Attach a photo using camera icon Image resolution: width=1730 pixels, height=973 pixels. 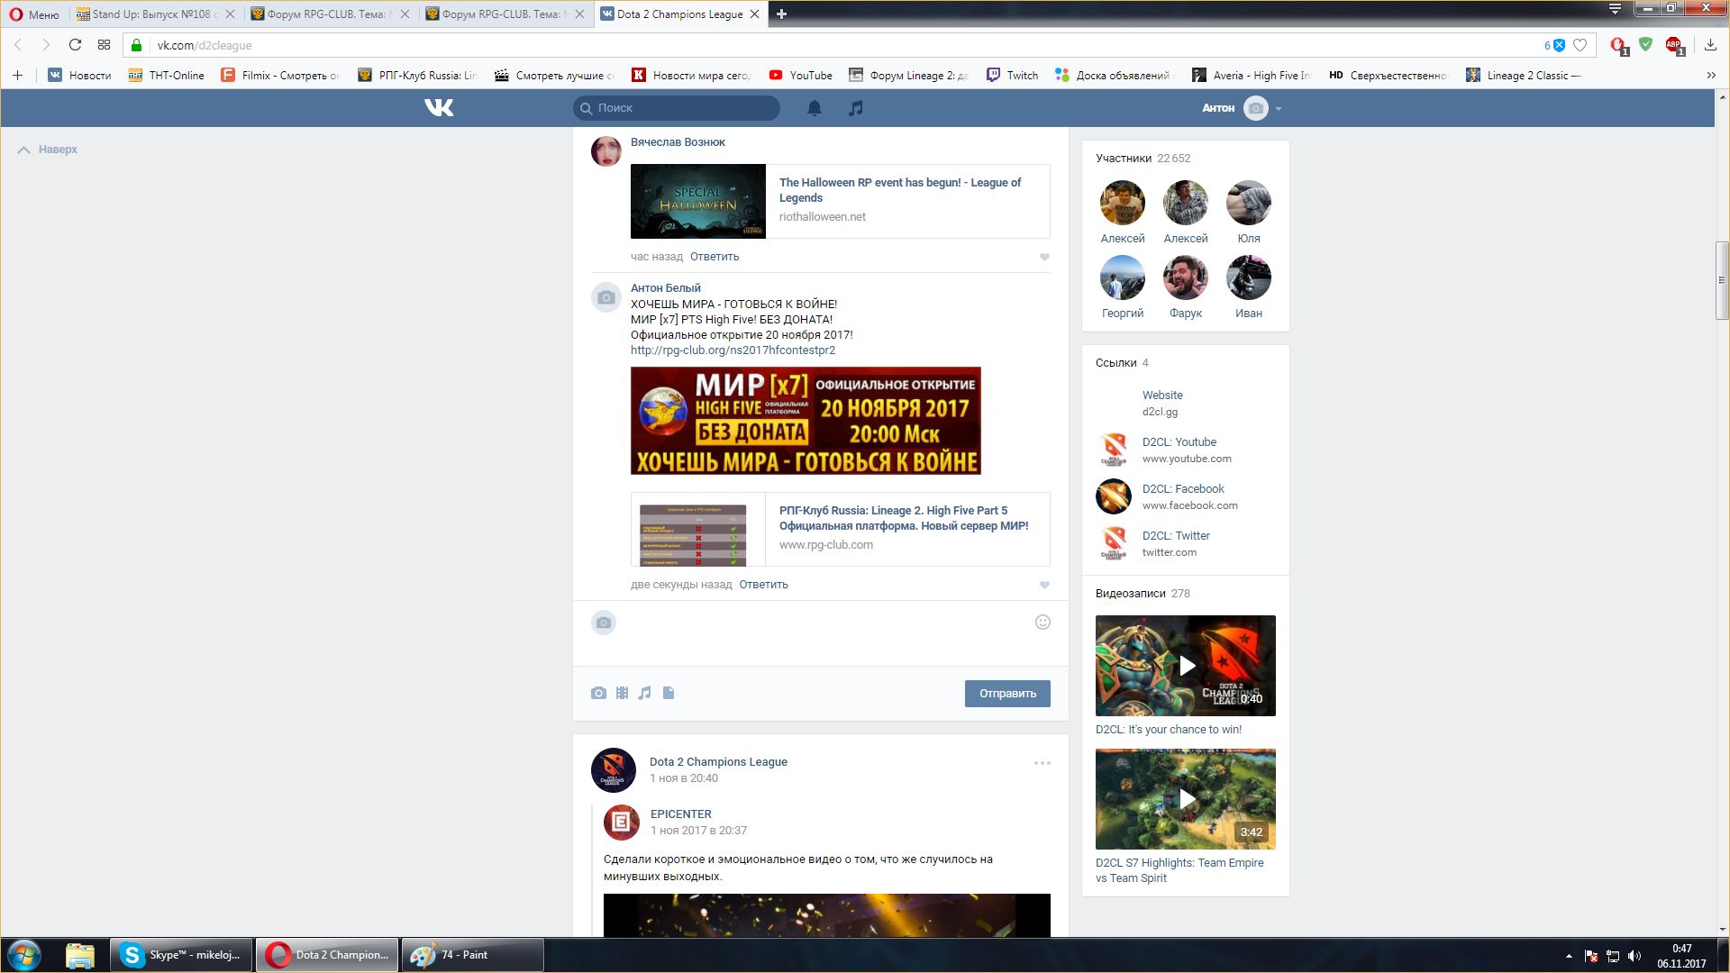[x=598, y=693]
